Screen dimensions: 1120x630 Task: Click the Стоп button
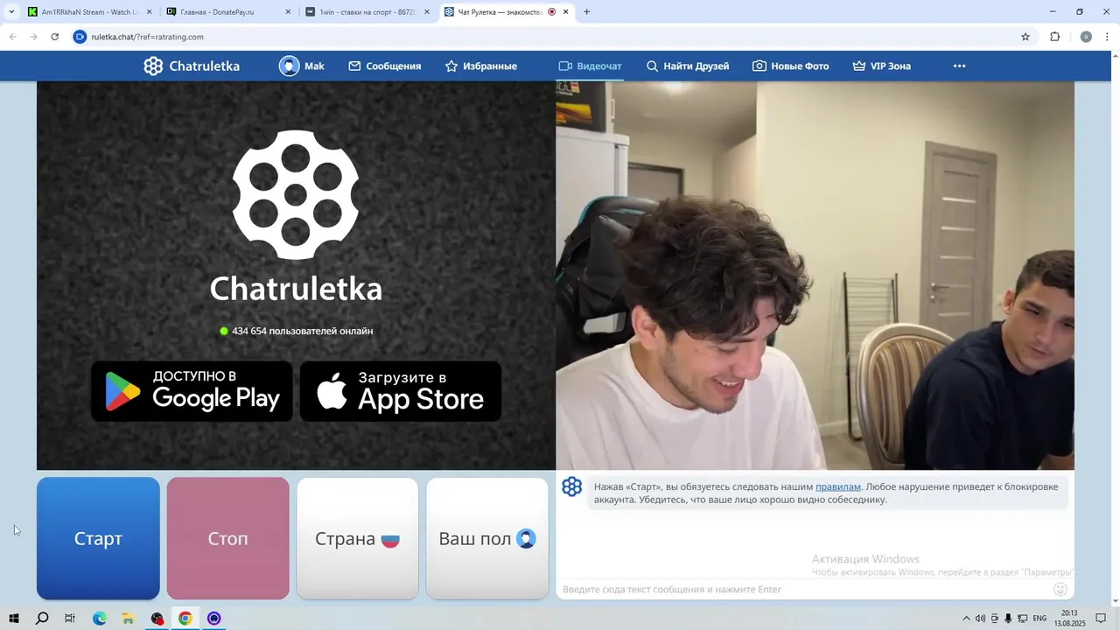[227, 538]
